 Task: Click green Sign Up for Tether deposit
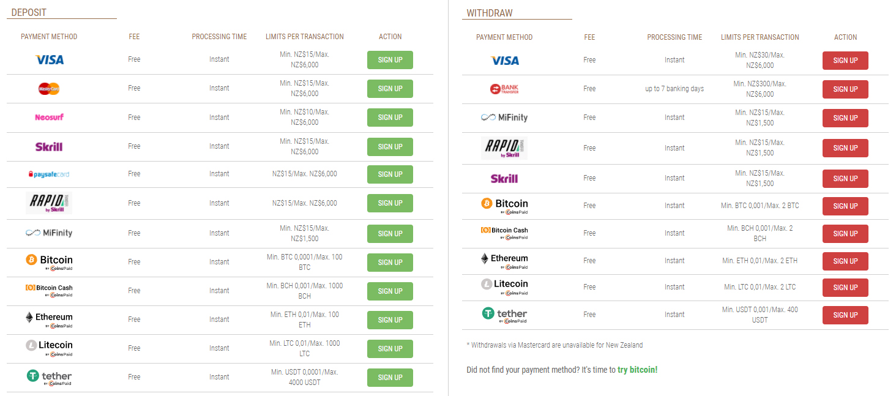point(390,378)
